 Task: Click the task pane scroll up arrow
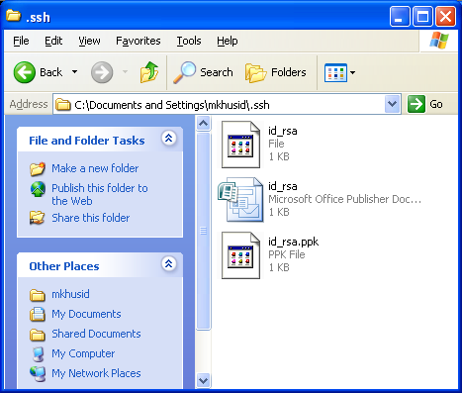tap(203, 124)
